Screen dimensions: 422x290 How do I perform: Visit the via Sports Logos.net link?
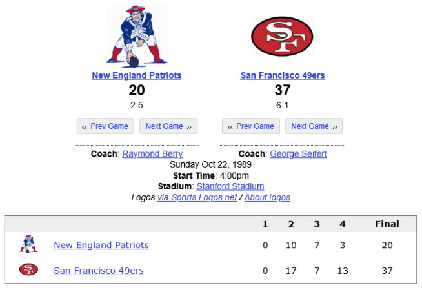click(x=197, y=197)
